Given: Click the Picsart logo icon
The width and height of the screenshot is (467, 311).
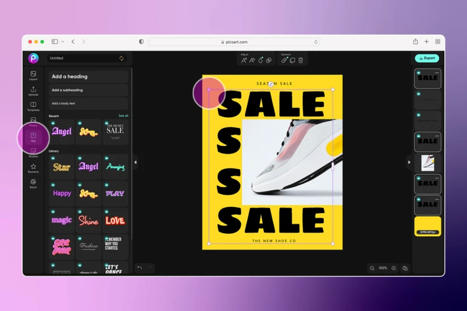Looking at the screenshot, I should point(34,58).
